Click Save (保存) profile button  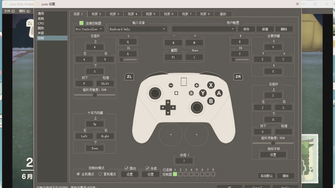246,29
